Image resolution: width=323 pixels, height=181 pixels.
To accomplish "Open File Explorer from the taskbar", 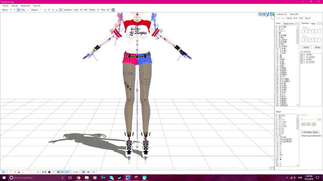I will pyautogui.click(x=87, y=178).
